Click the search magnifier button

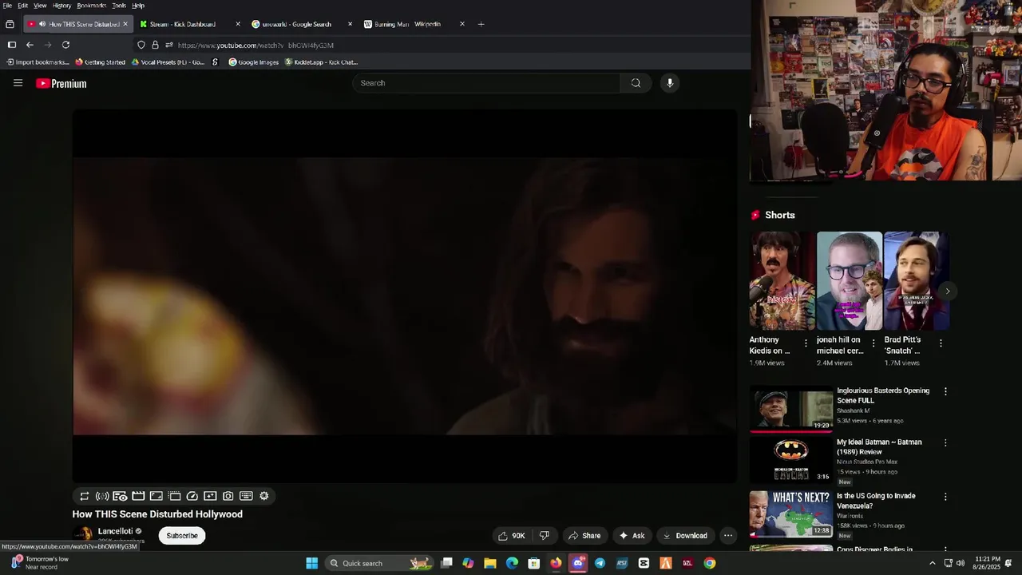[636, 83]
